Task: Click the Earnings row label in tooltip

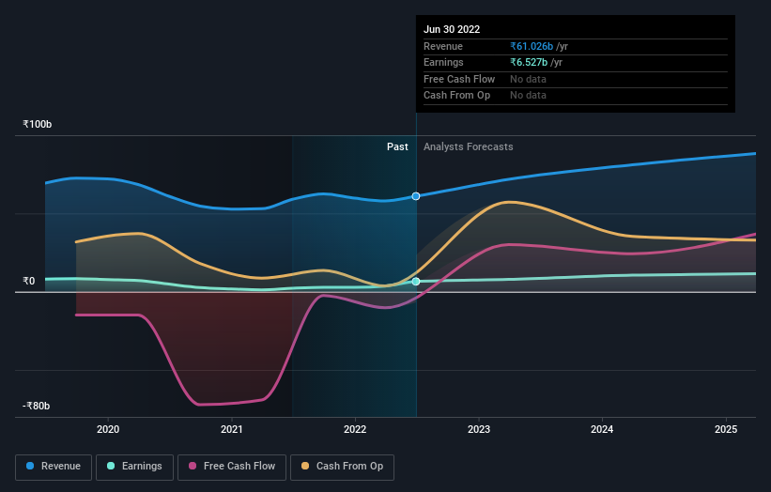Action: click(443, 62)
